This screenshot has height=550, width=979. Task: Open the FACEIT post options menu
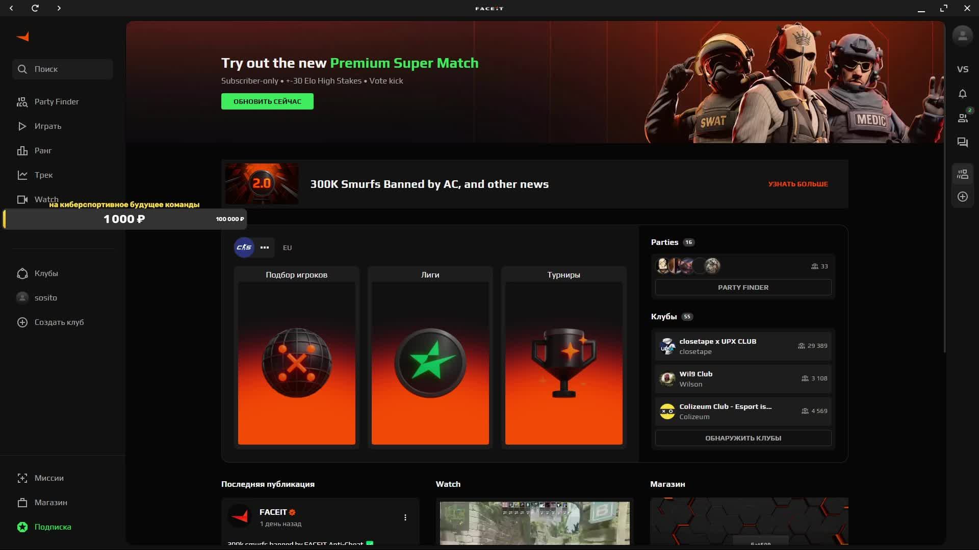(405, 517)
